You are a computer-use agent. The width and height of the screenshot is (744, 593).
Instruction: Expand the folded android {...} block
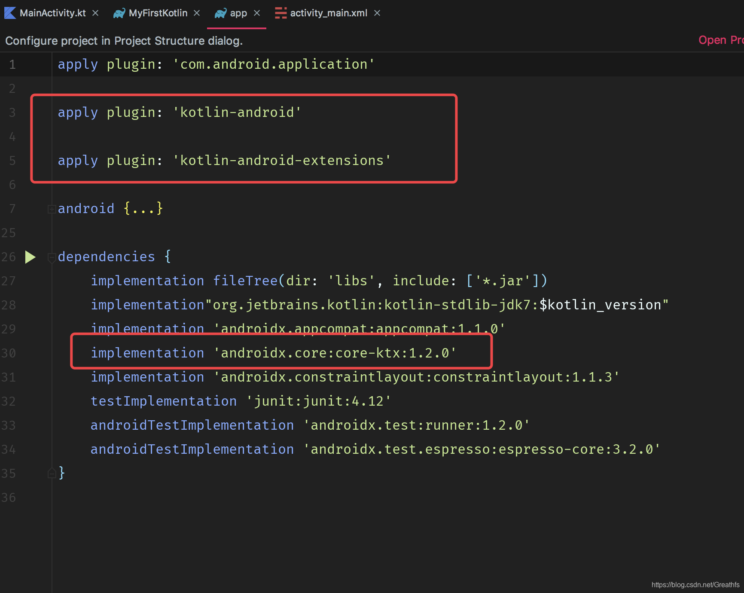(52, 209)
